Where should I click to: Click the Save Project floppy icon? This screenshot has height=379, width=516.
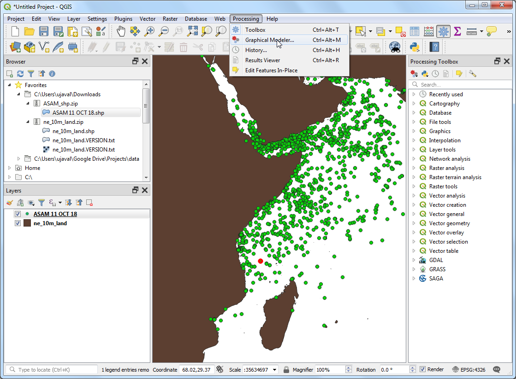[x=44, y=31]
